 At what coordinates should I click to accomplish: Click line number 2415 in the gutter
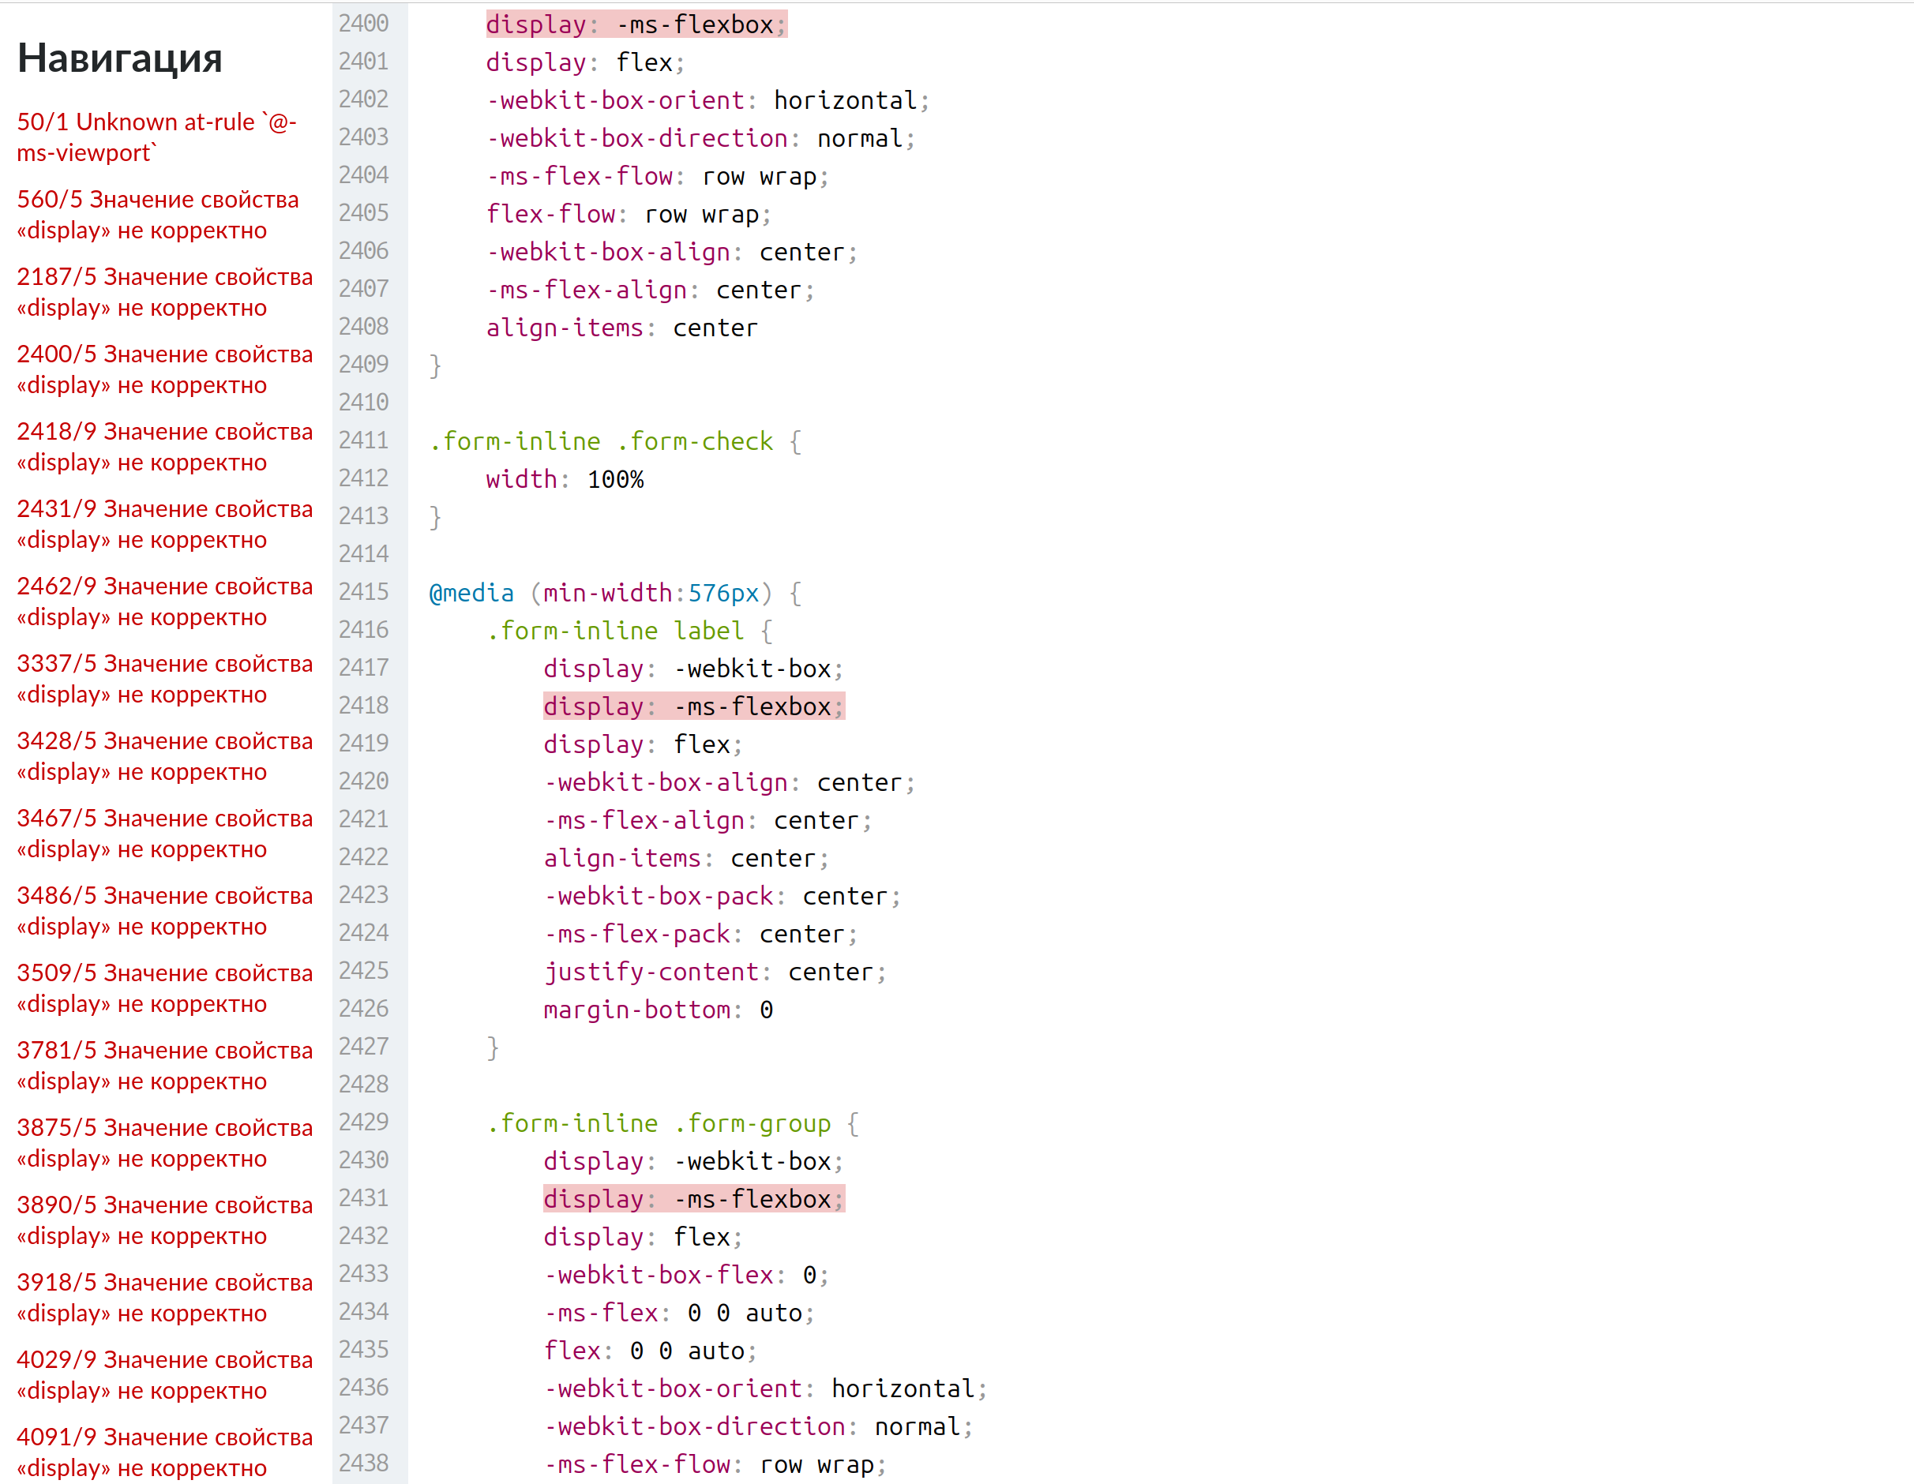pyautogui.click(x=364, y=592)
